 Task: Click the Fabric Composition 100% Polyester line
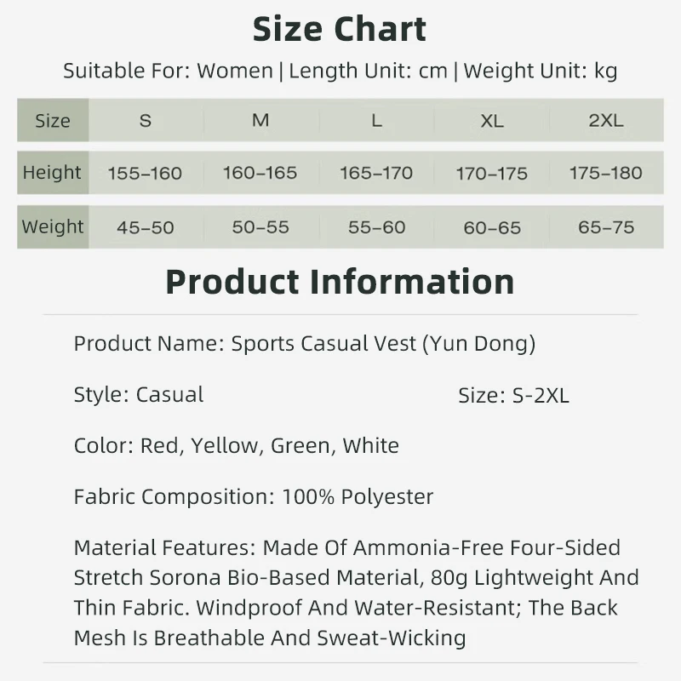pos(254,496)
